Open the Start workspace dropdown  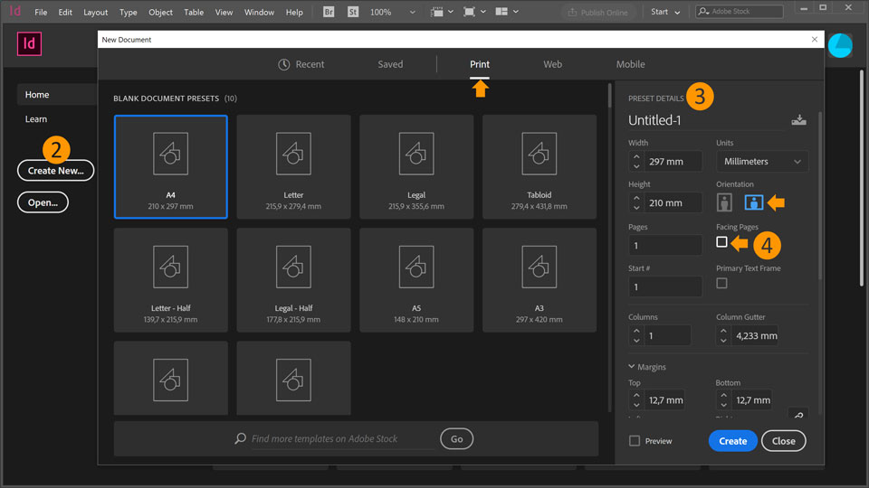pos(665,12)
